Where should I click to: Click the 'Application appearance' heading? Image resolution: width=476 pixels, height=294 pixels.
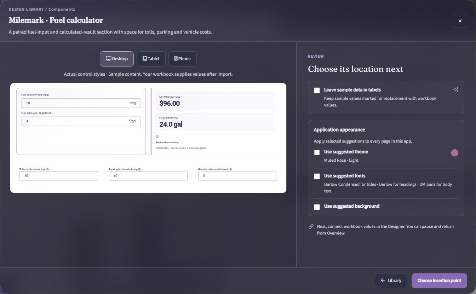pyautogui.click(x=339, y=129)
